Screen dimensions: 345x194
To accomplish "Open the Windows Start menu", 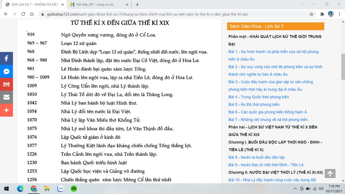I will [6, 189].
